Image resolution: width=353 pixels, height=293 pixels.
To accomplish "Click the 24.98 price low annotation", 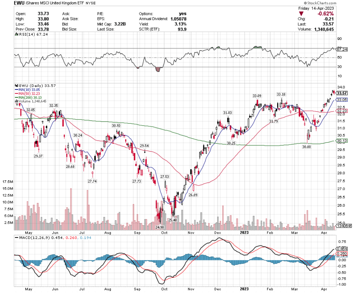I will [x=160, y=227].
